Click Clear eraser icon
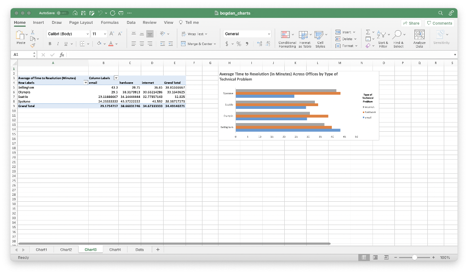 [x=368, y=46]
